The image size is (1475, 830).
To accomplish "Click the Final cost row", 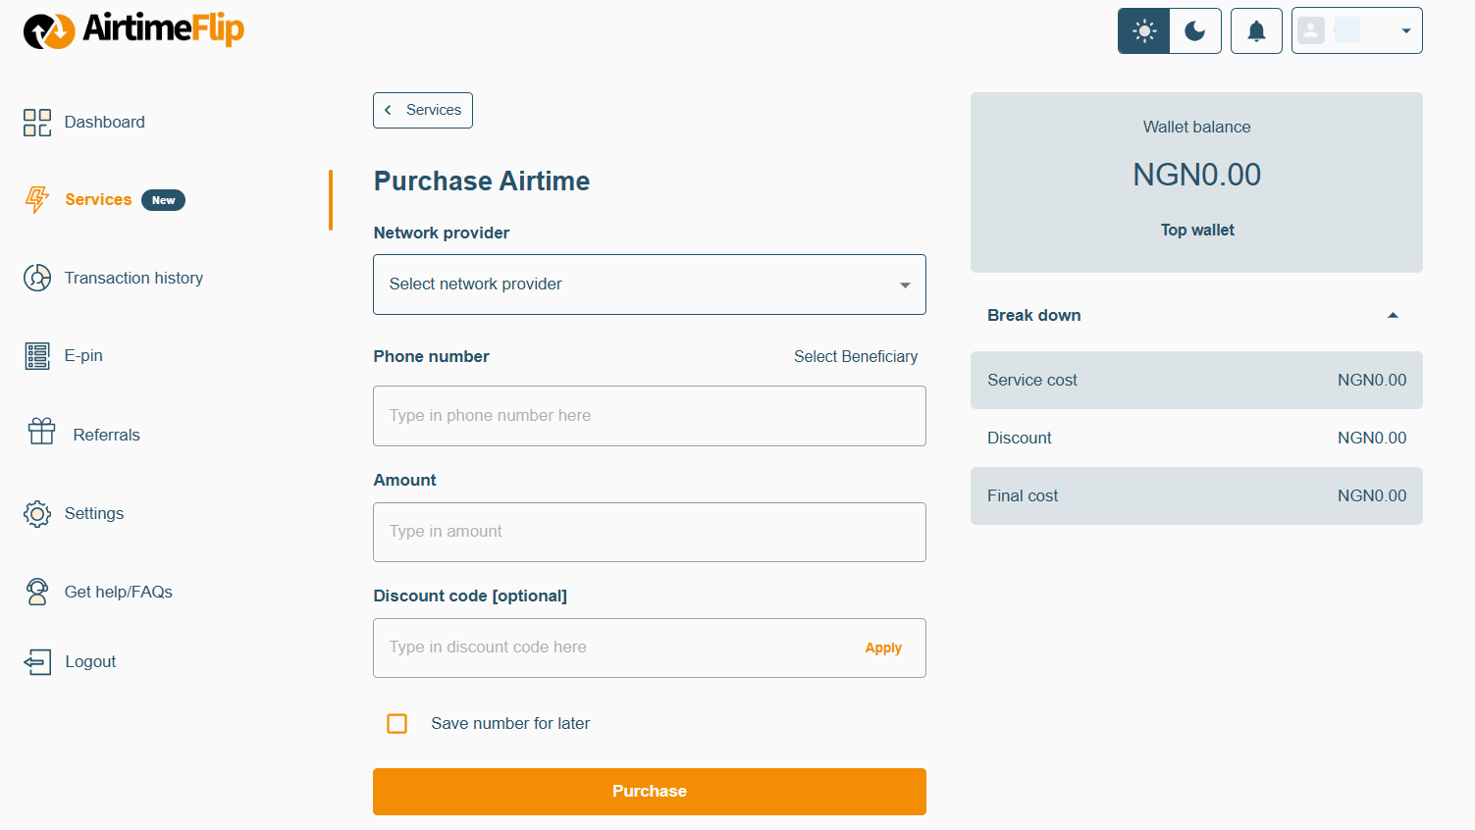I will click(x=1196, y=496).
